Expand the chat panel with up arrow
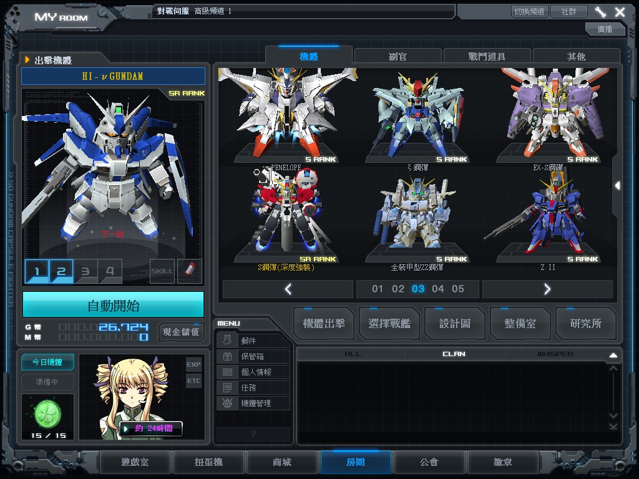The image size is (639, 479). pyautogui.click(x=613, y=355)
